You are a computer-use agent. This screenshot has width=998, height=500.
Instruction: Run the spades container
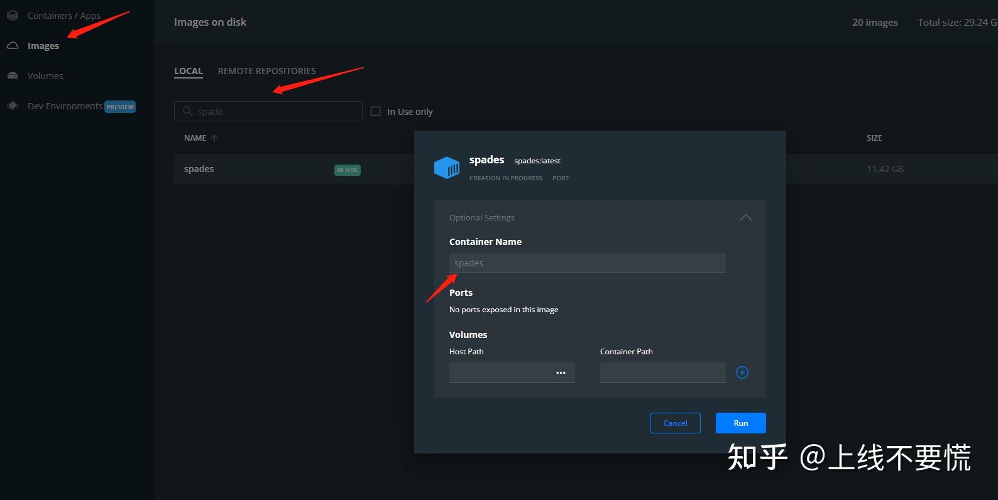(x=741, y=423)
